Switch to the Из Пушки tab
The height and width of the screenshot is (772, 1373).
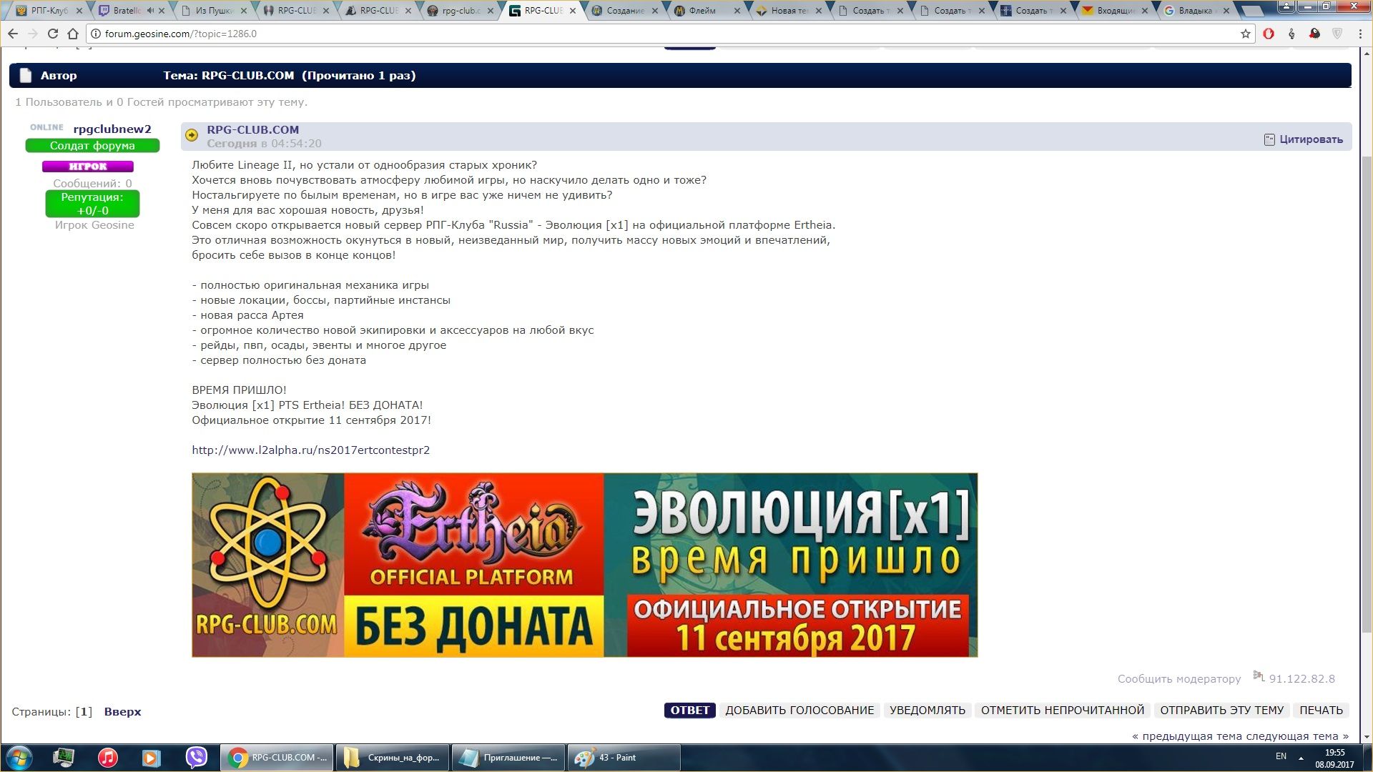click(213, 11)
